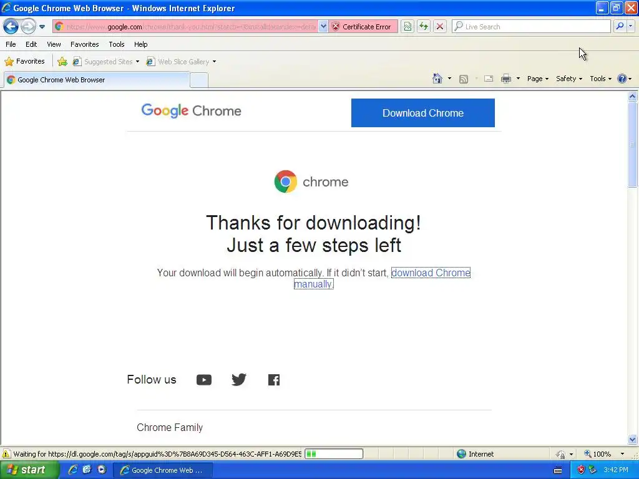
Task: Click the RSS feeds icon
Action: click(x=464, y=79)
